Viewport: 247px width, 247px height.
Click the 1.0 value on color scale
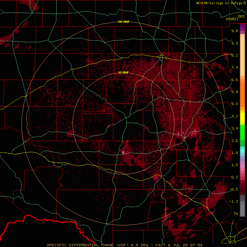(235, 165)
